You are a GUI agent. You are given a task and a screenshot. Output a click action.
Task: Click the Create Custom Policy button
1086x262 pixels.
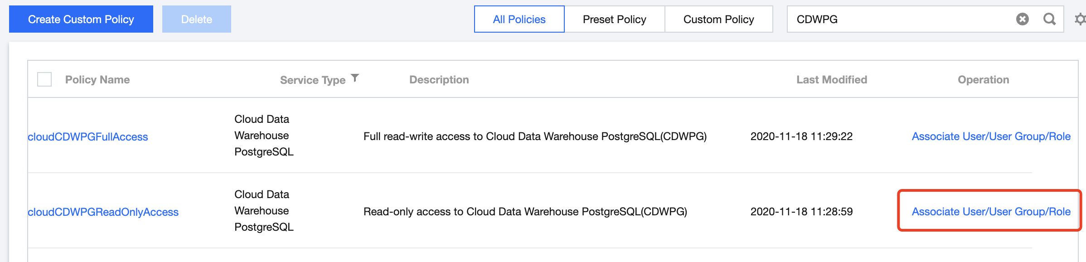coord(81,19)
